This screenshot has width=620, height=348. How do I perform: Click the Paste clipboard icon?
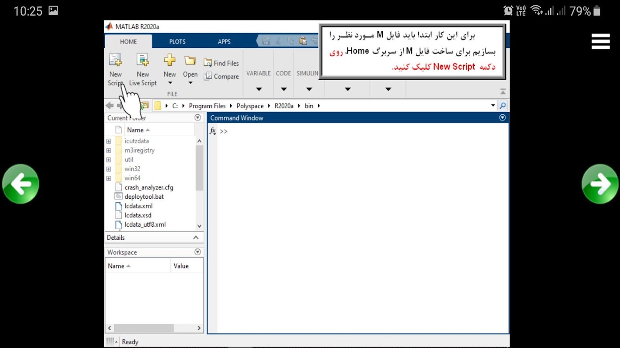pos(303,41)
